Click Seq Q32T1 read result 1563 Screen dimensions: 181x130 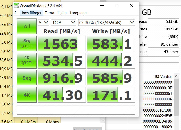(x=62, y=44)
